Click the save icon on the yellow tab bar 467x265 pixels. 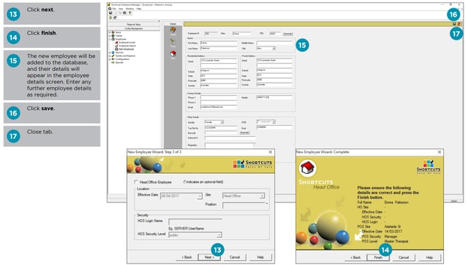(454, 24)
